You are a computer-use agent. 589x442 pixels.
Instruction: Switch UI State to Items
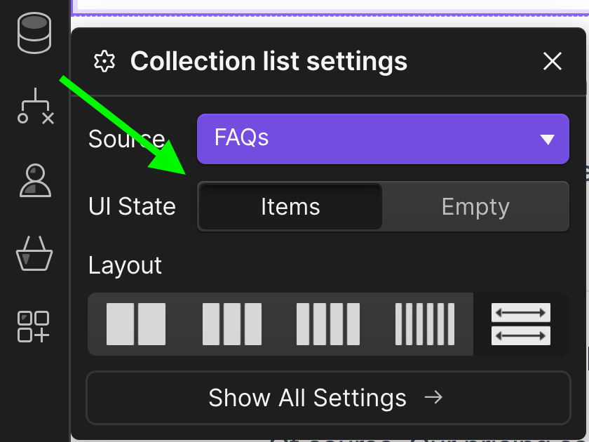pyautogui.click(x=290, y=207)
